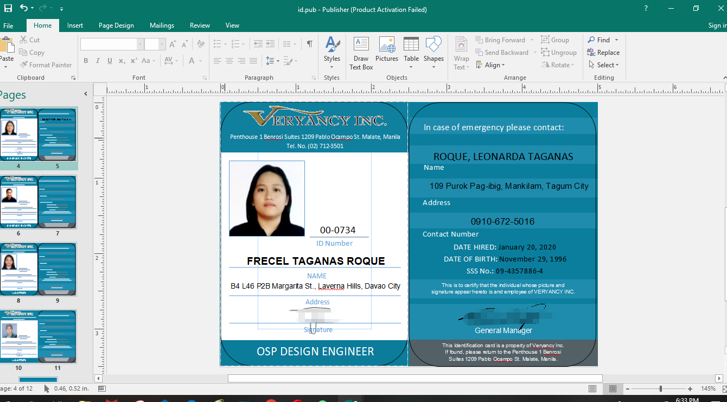Justify the paragraph text
727x402 pixels.
(x=253, y=61)
